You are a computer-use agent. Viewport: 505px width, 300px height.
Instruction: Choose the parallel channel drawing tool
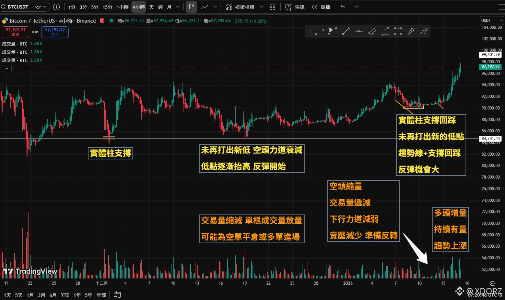(372, 31)
